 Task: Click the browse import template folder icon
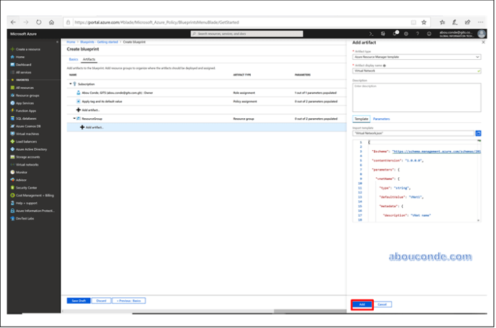478,132
